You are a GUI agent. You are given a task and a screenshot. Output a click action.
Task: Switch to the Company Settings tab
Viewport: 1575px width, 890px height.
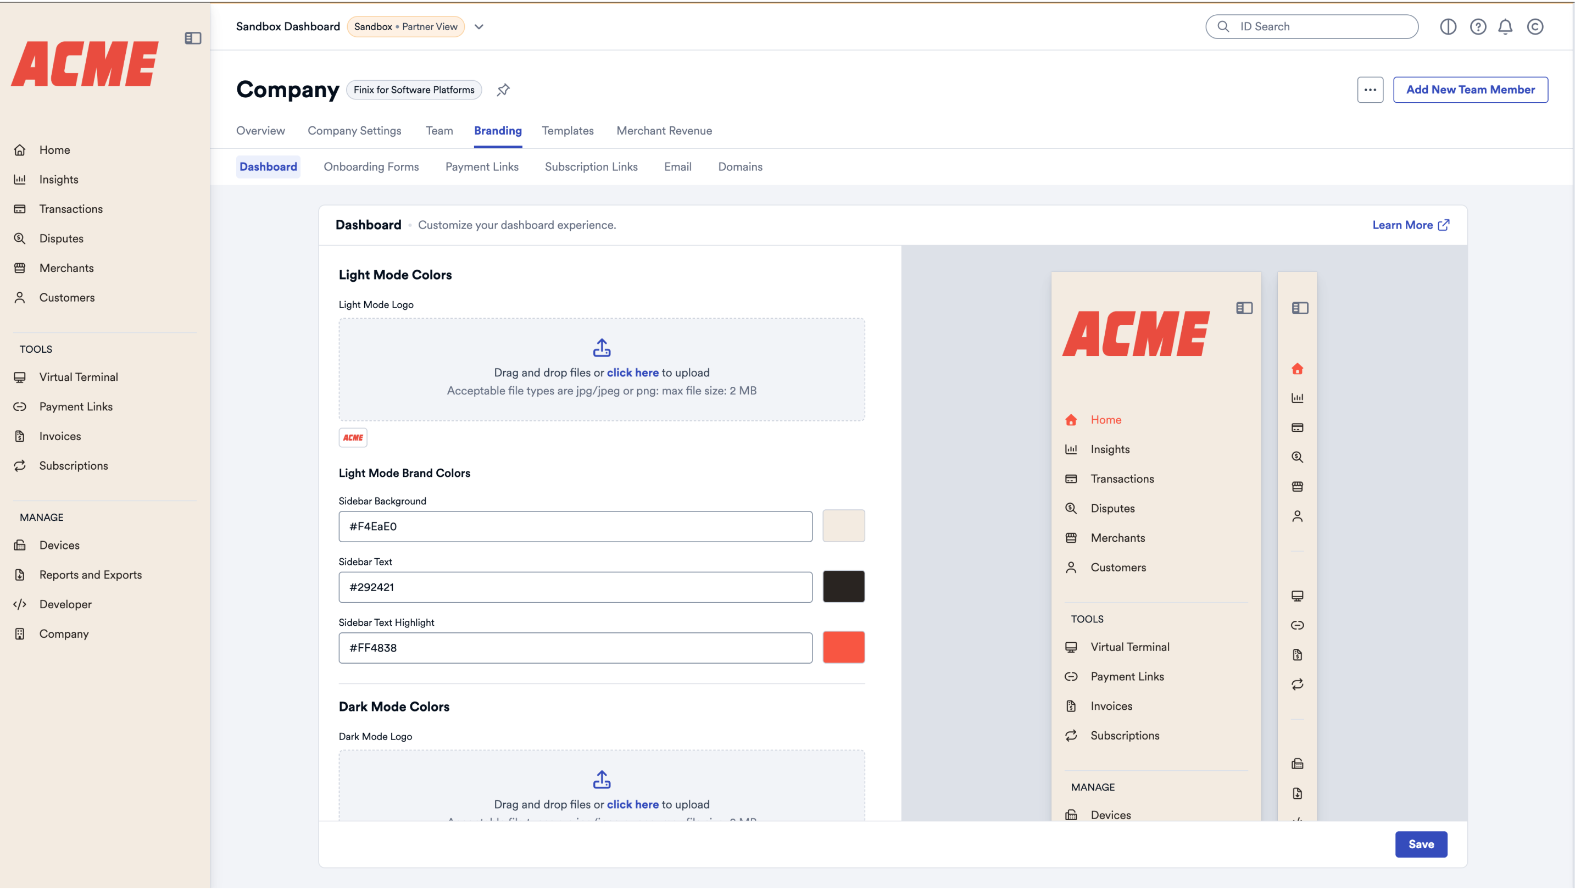[355, 131]
